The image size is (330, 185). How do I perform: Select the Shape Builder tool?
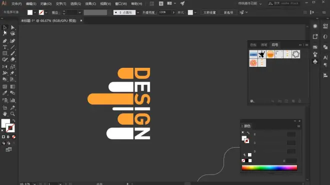coord(4,79)
